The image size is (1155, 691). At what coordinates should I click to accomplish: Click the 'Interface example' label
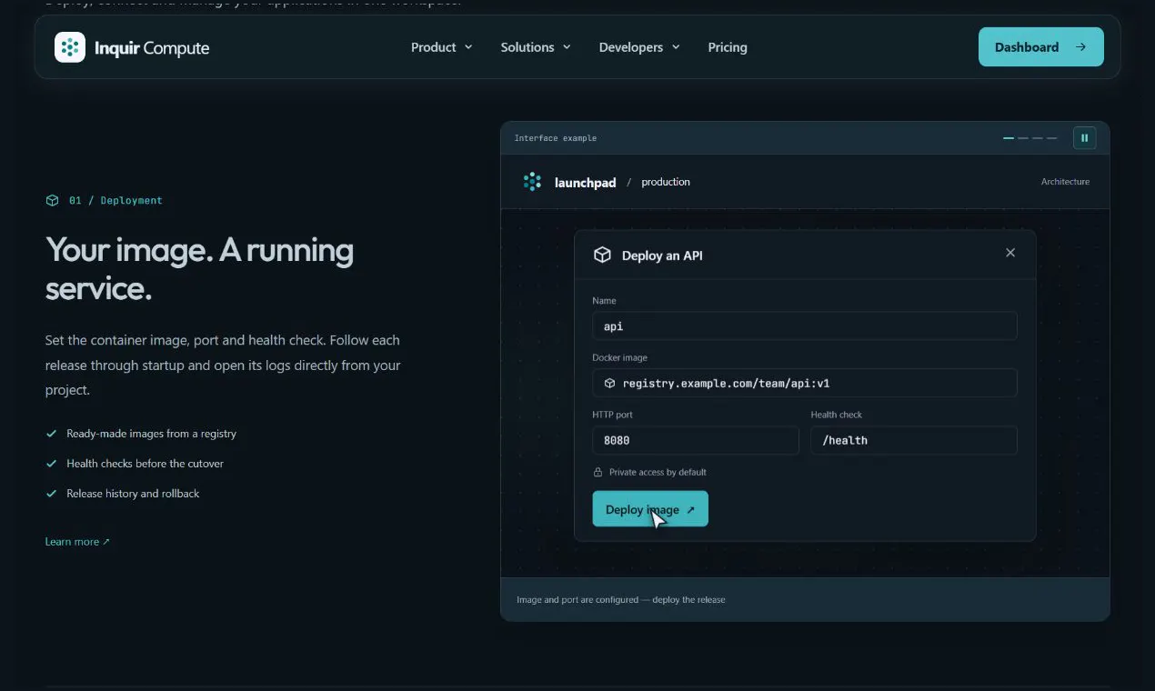point(556,138)
